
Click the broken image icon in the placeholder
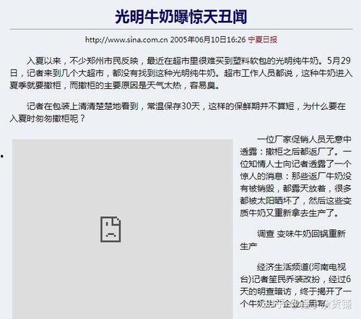(110, 229)
